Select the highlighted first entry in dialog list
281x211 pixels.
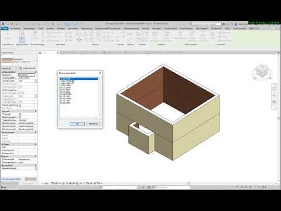pyautogui.click(x=79, y=79)
